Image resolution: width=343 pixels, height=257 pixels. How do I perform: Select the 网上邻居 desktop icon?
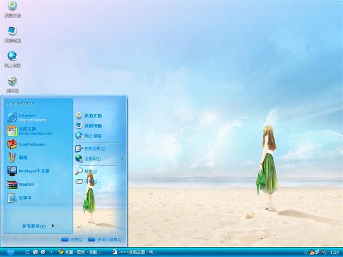(x=12, y=59)
